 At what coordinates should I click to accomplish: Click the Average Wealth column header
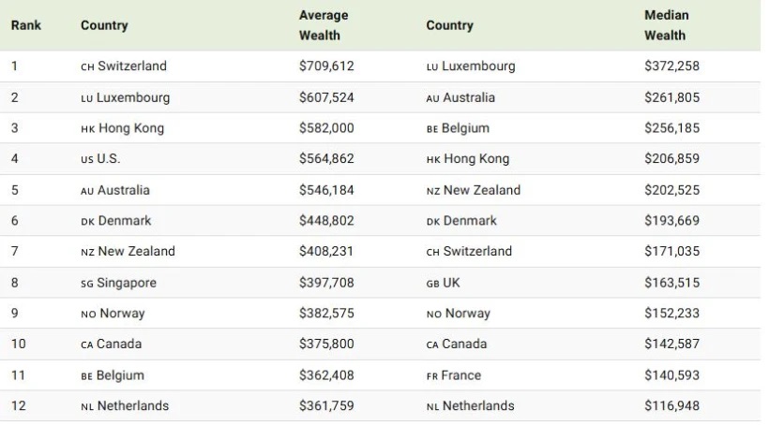(x=324, y=25)
